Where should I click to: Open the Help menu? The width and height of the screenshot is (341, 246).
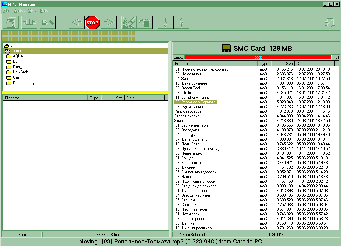tap(44, 11)
